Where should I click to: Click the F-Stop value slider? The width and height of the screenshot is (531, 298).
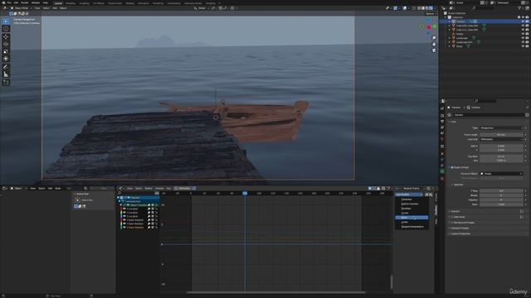point(501,190)
